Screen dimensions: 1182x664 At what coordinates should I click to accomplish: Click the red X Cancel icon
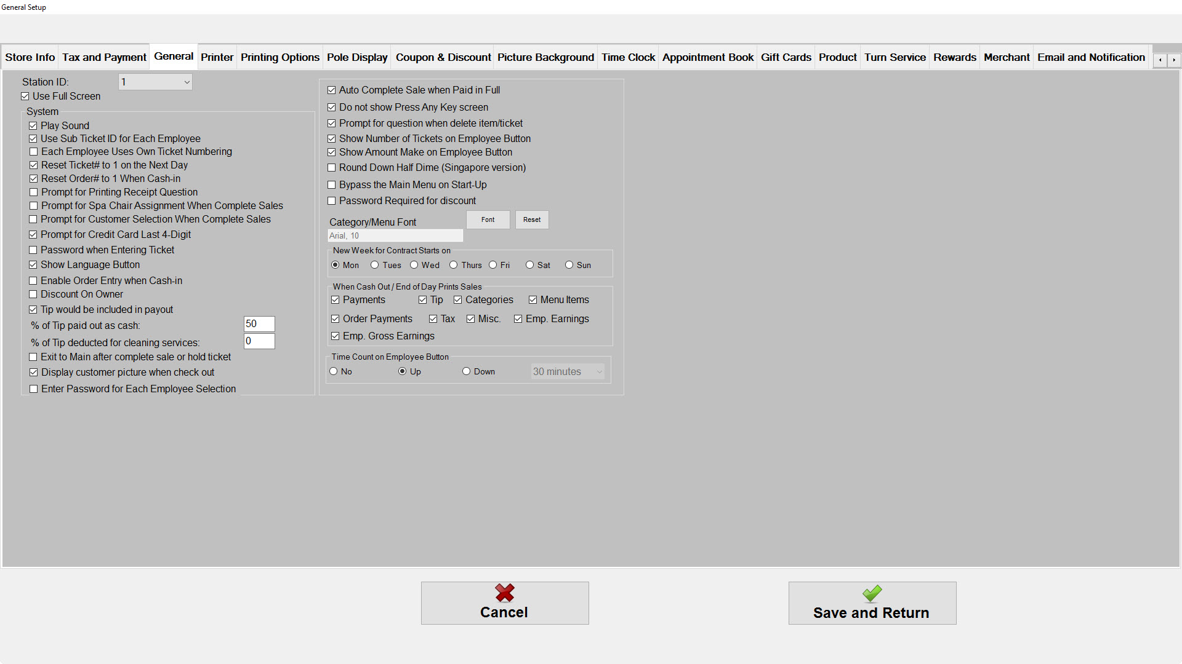point(504,593)
